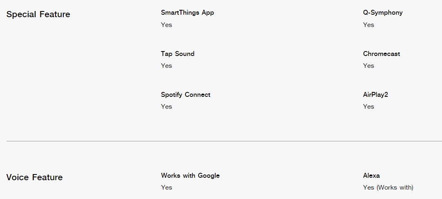Click the AirPlay2 spec label
This screenshot has width=442, height=199.
click(x=375, y=95)
